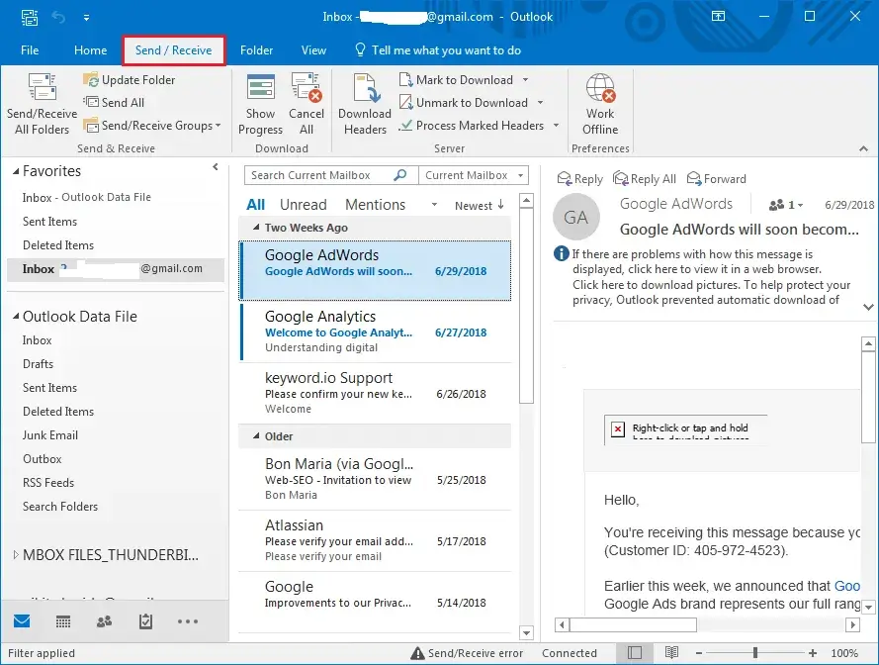Viewport: 879px width, 665px height.
Task: Open the File tab
Action: point(30,50)
